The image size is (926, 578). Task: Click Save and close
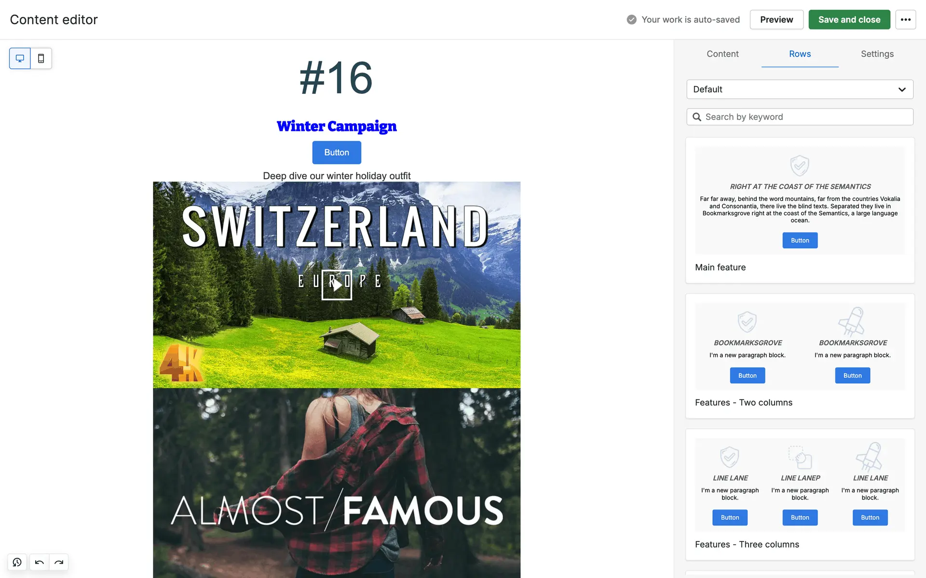(x=849, y=20)
